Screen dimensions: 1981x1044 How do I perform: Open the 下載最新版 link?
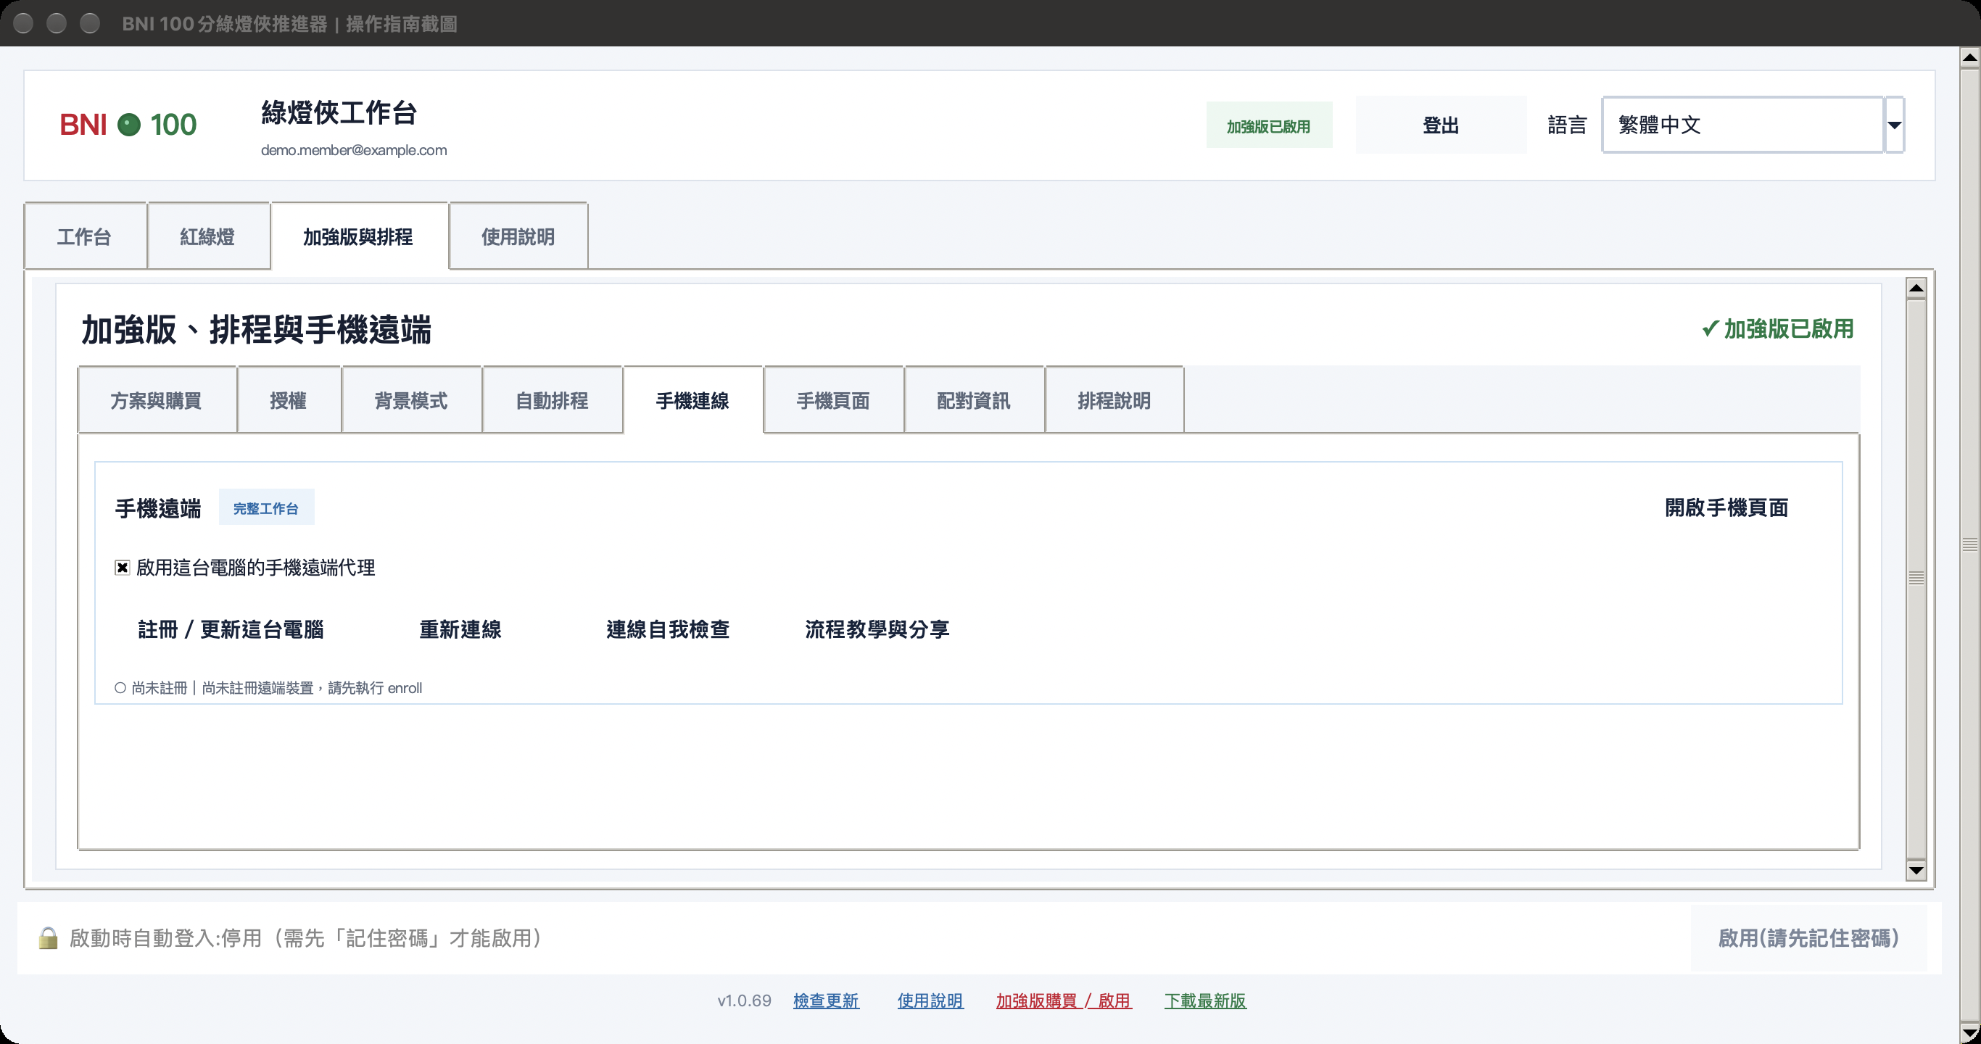pos(1205,1000)
